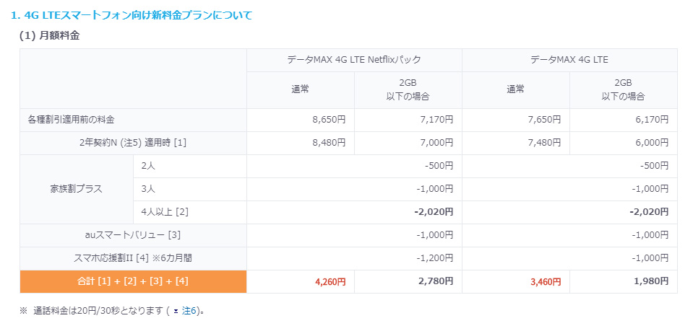Open the 注6 footnote link
The height and width of the screenshot is (326, 693).
coord(189,311)
